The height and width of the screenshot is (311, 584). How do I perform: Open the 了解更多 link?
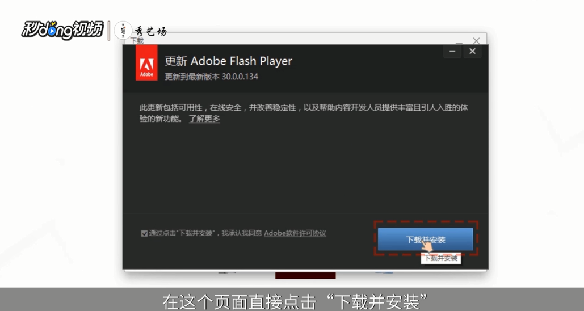pyautogui.click(x=204, y=119)
